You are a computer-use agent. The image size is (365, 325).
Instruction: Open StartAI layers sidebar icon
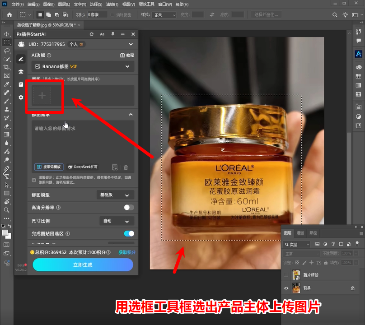(x=21, y=72)
